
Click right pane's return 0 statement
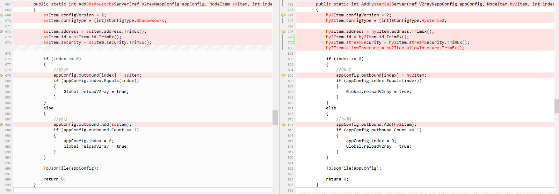tap(337, 179)
